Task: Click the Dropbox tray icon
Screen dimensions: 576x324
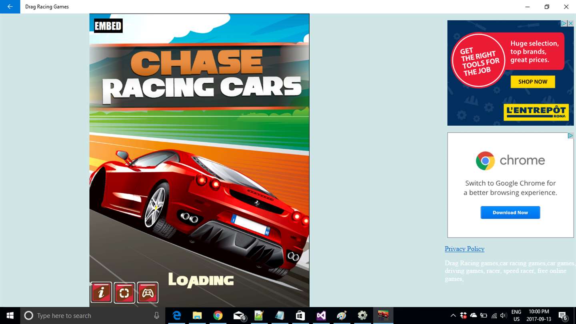Action: coord(463,316)
